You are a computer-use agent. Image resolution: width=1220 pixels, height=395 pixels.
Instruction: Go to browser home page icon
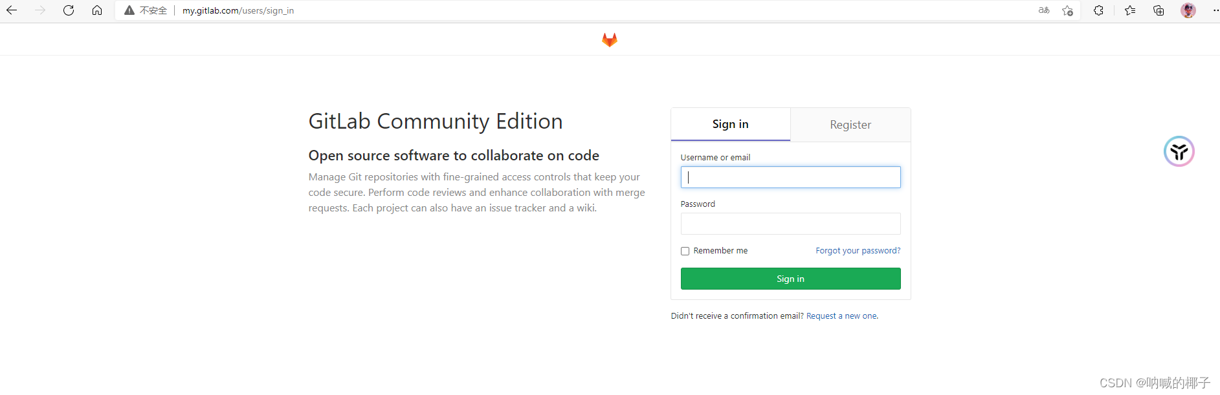click(97, 10)
